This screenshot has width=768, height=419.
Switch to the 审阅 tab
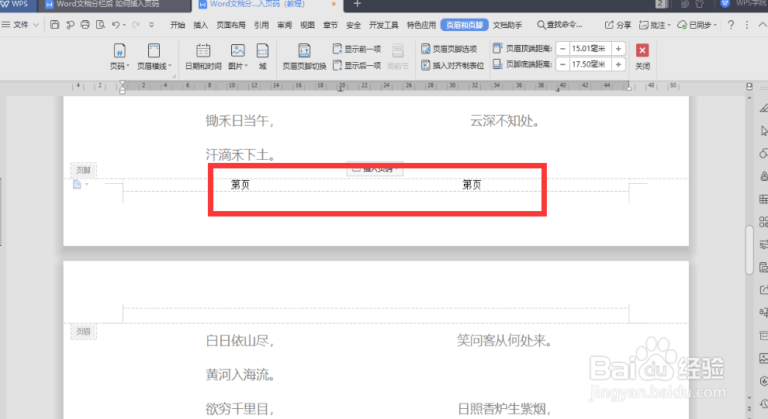tap(284, 25)
